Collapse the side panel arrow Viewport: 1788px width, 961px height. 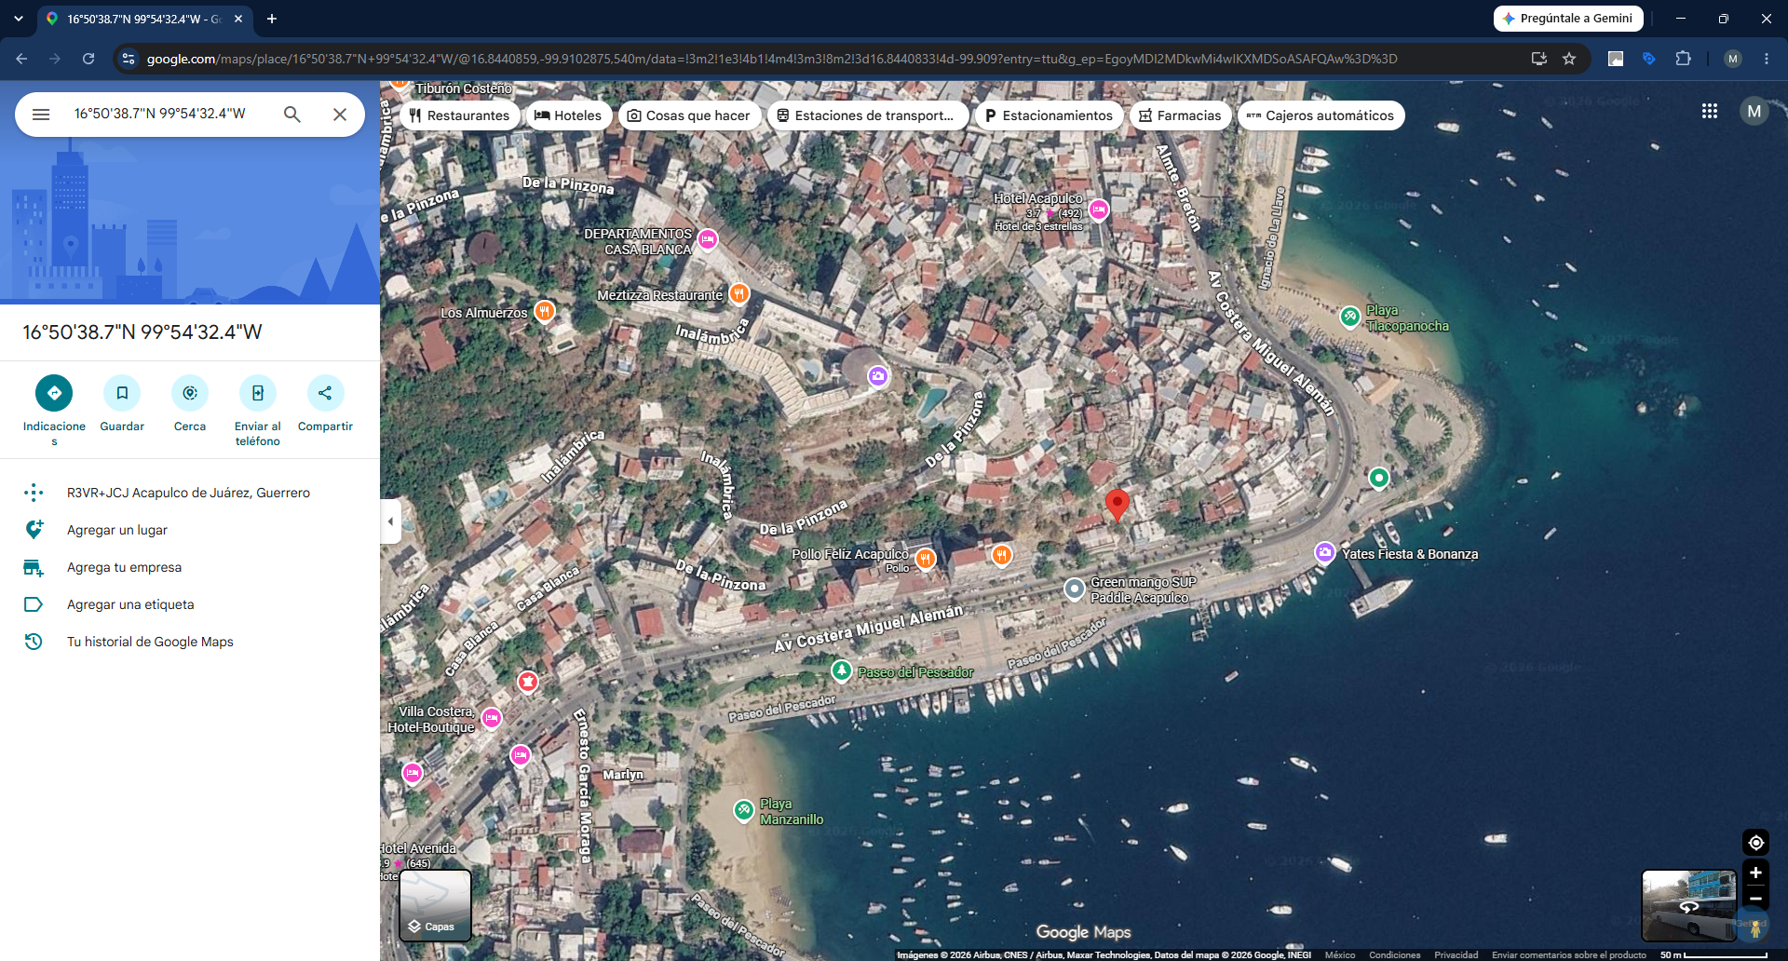point(391,521)
